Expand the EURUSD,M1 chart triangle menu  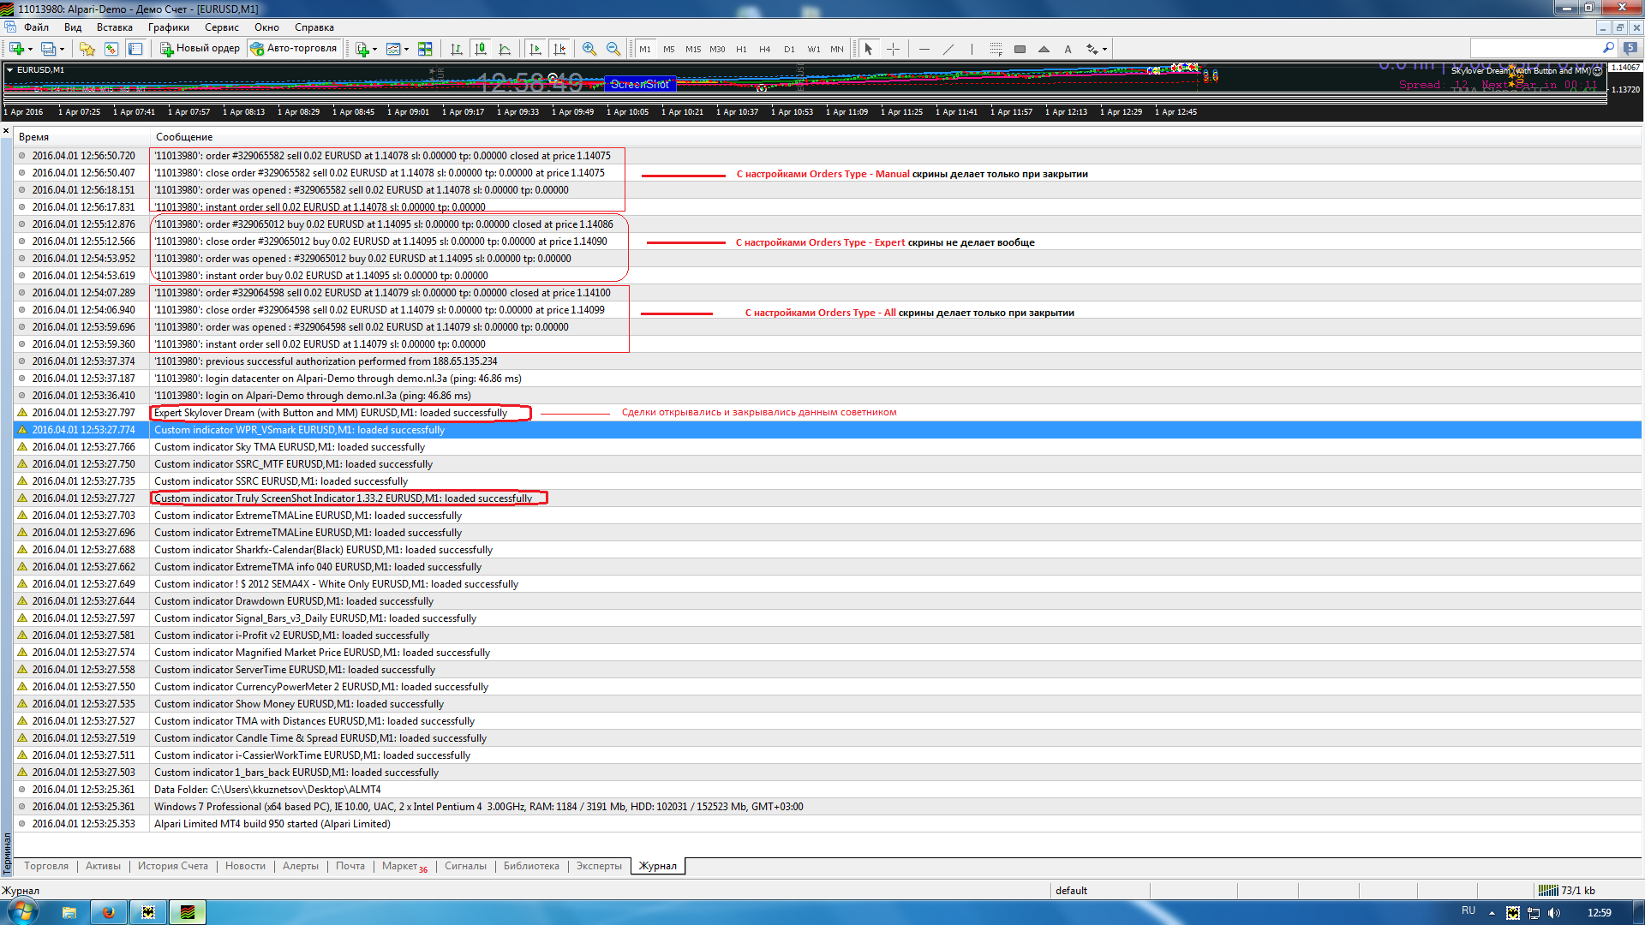pos(9,70)
